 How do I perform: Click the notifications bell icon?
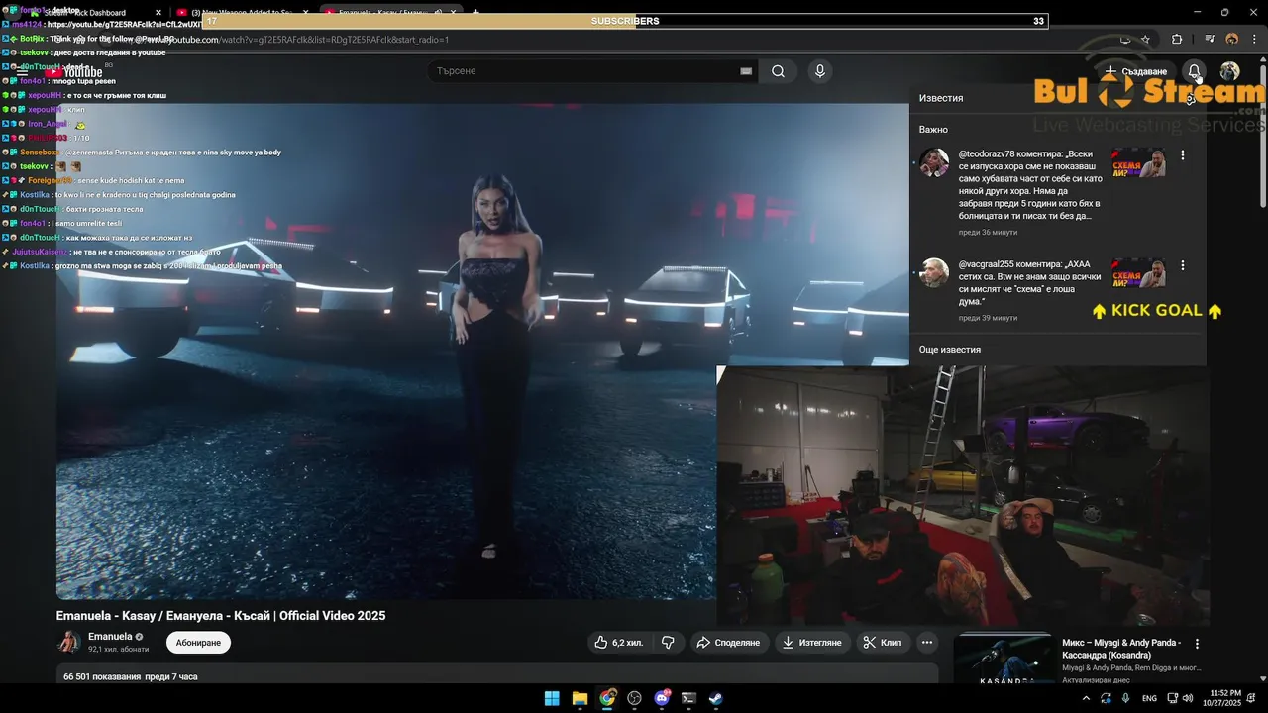(1195, 71)
